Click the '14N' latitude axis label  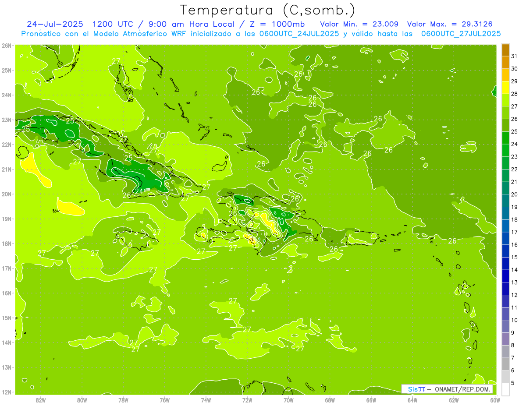click(6, 342)
